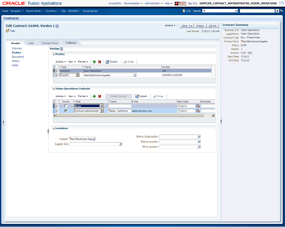This screenshot has height=228, width=285.
Task: Open the Favorites menu
Action: tap(52, 11)
